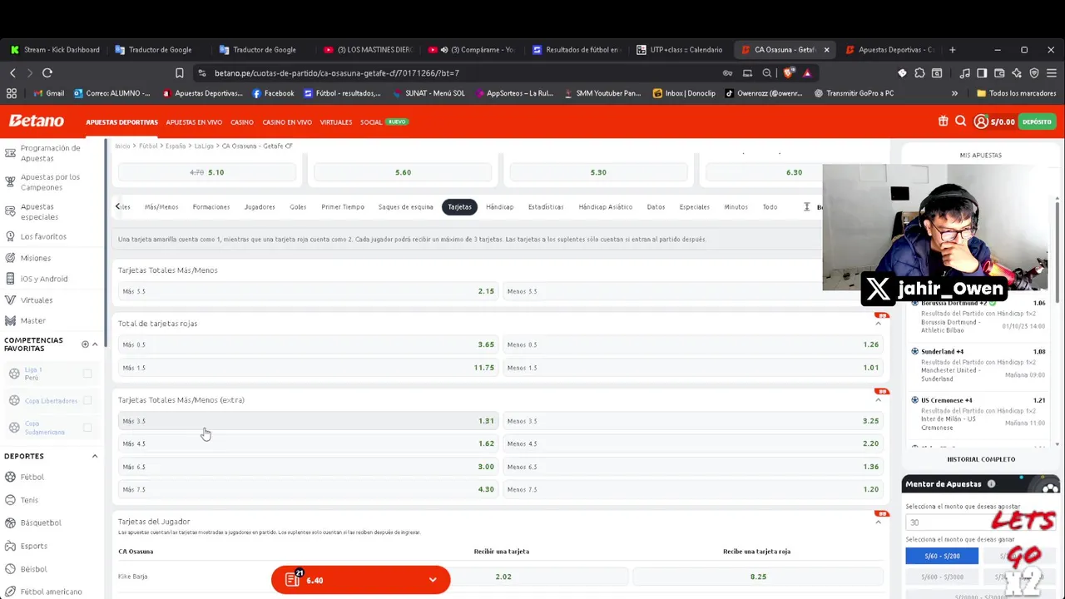
Task: Open Historial Completo link
Action: coord(981,459)
